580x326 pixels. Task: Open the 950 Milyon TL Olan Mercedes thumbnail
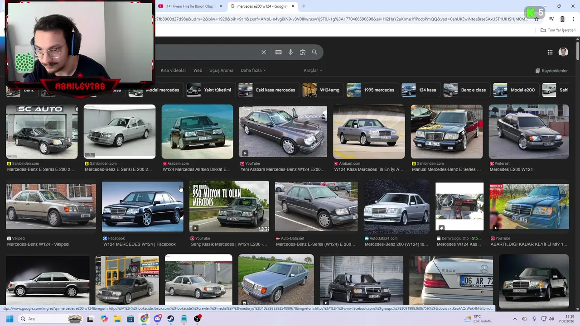pos(229,206)
